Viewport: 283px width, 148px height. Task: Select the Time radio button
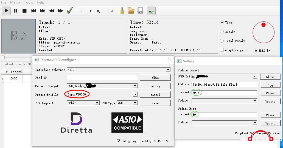tap(222, 22)
